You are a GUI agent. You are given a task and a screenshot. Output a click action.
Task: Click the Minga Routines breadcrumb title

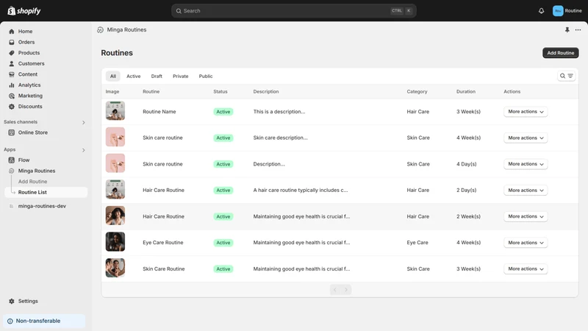pos(126,30)
